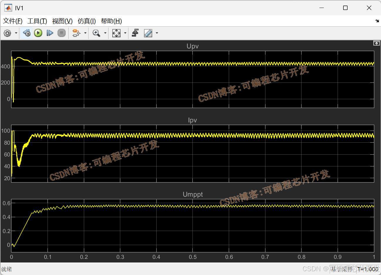Open the 仿真(I) menu
This screenshot has width=381, height=275.
tap(87, 21)
